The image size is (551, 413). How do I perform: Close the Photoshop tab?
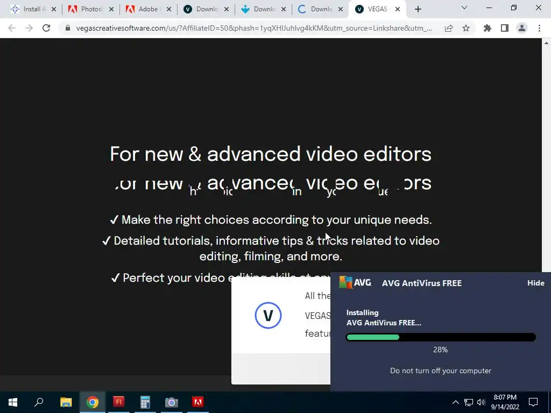click(x=111, y=10)
